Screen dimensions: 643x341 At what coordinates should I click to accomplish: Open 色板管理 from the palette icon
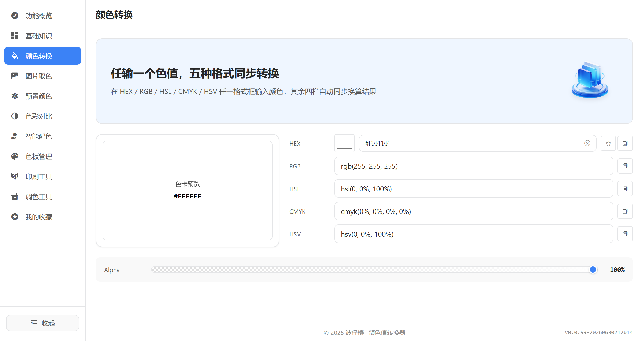[15, 156]
